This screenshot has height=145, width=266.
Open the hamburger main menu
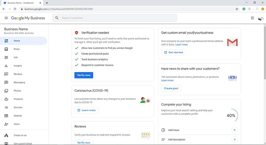tap(6, 18)
